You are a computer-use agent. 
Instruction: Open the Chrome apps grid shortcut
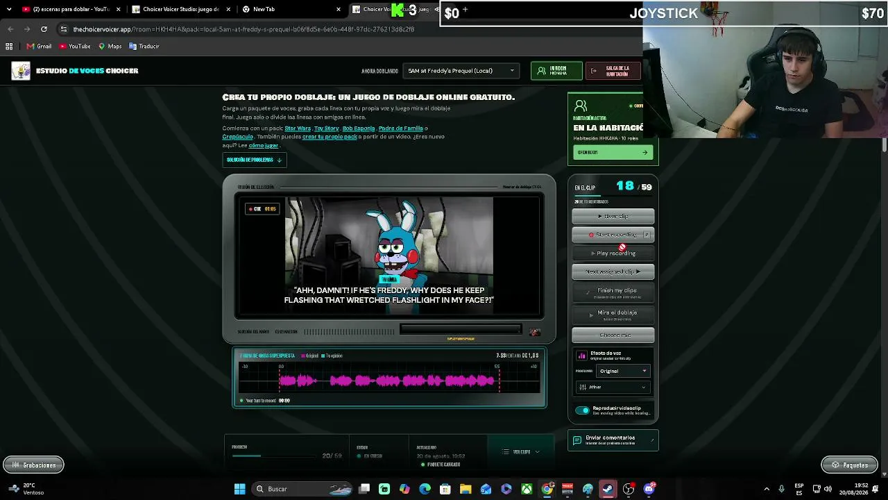[x=9, y=47]
